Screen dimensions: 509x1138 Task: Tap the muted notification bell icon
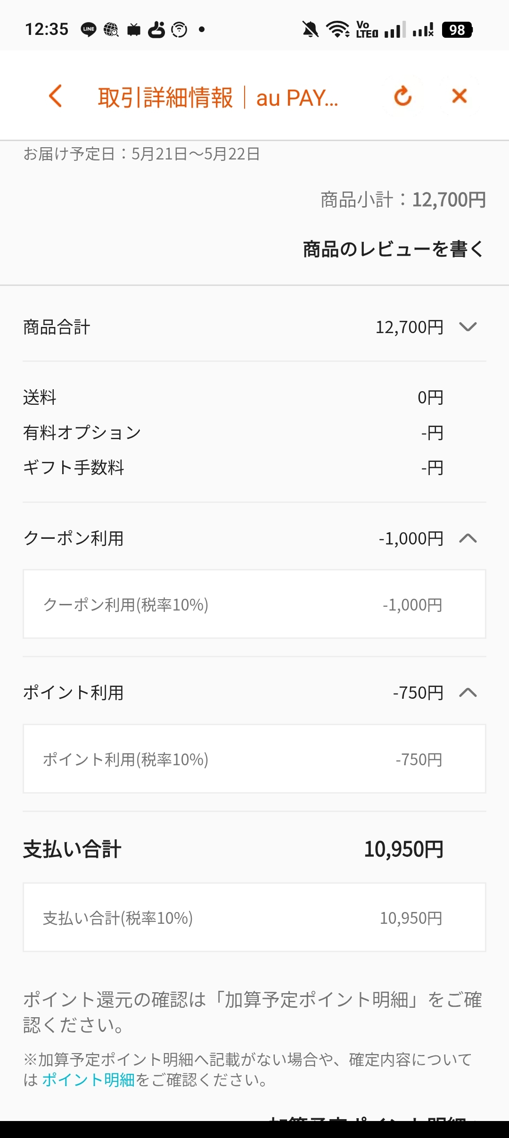(310, 30)
